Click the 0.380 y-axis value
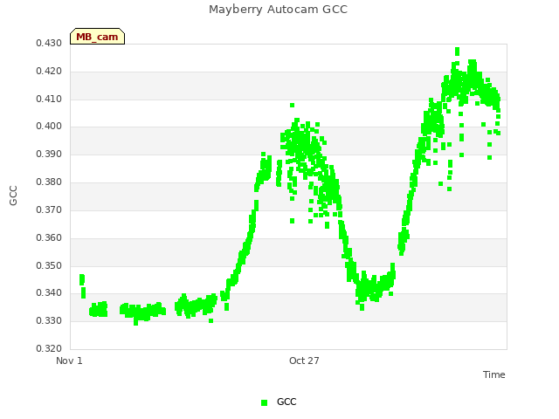Image resolution: width=559 pixels, height=419 pixels. pyautogui.click(x=49, y=182)
